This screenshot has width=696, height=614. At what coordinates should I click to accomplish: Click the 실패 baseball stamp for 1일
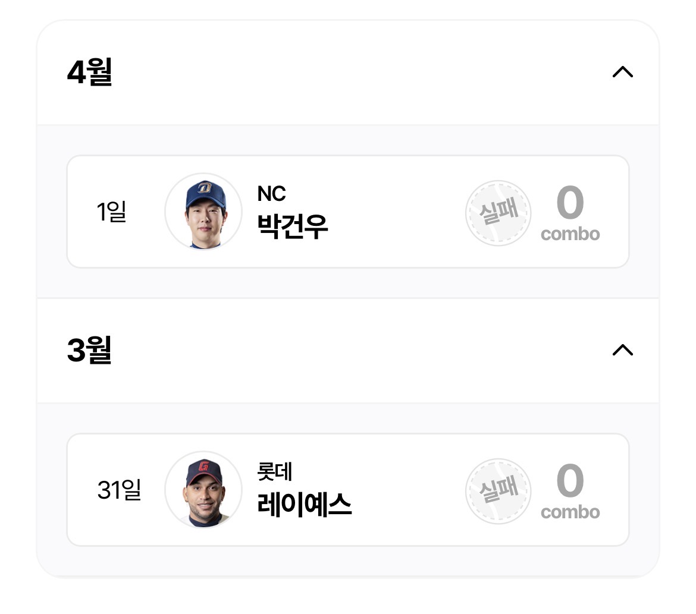(498, 213)
